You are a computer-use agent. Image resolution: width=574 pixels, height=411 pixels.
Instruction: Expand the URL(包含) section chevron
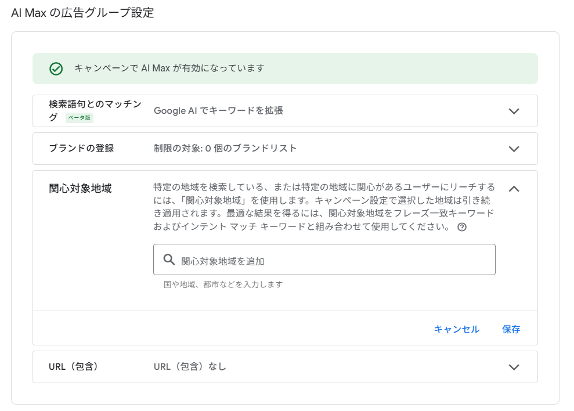click(514, 367)
